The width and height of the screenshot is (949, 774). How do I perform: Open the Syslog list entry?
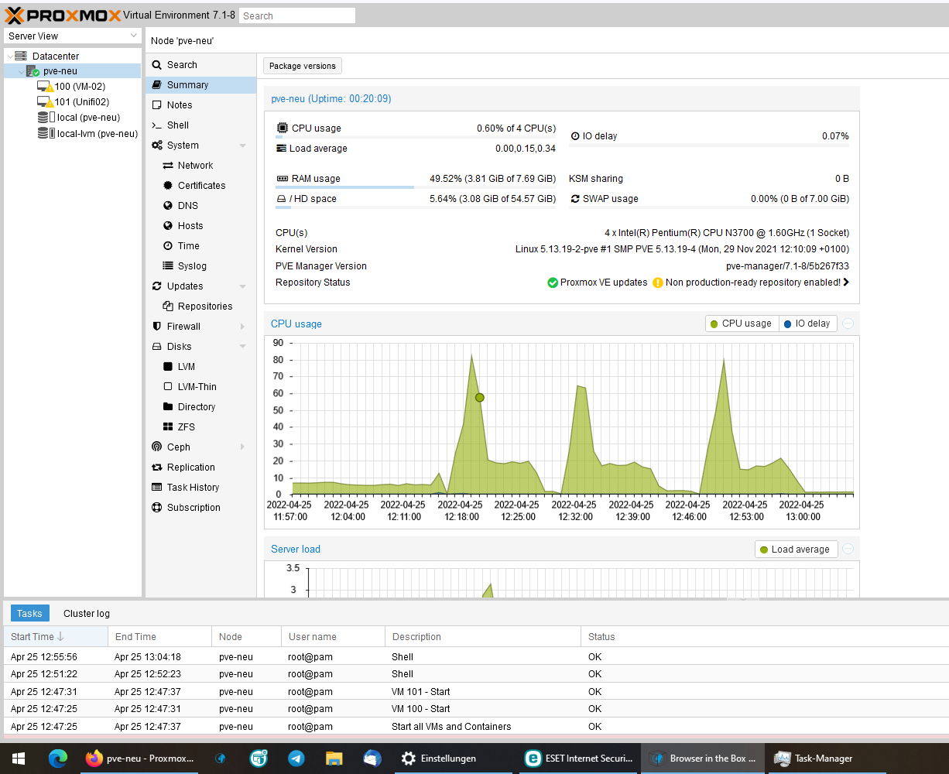coord(200,266)
